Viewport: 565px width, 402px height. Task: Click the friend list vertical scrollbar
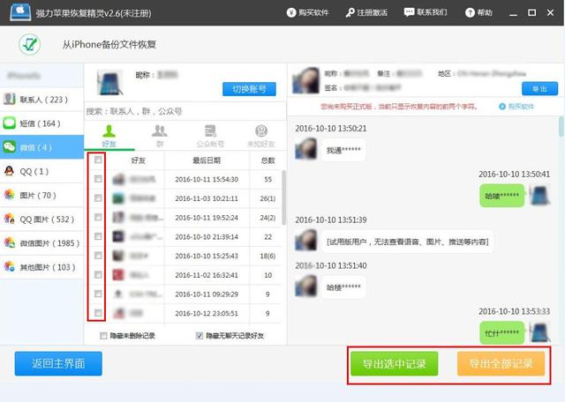tap(283, 198)
